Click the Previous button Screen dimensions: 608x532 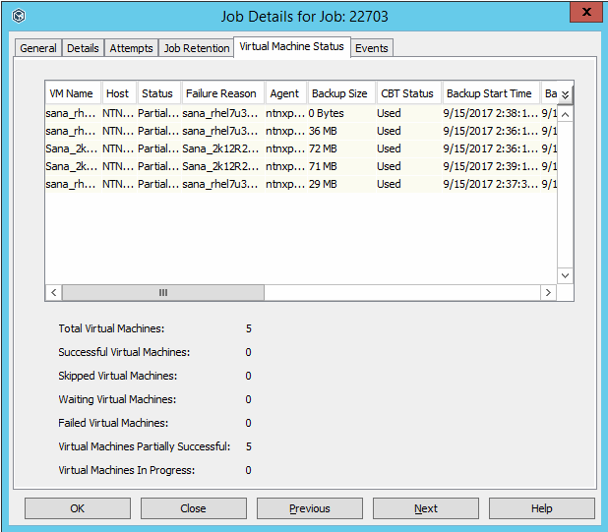tap(309, 508)
